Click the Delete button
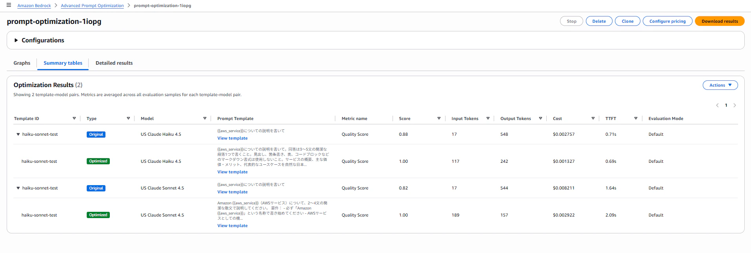751x253 pixels. click(599, 21)
